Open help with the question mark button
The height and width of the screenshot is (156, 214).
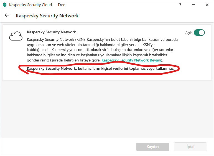pyautogui.click(x=180, y=5)
